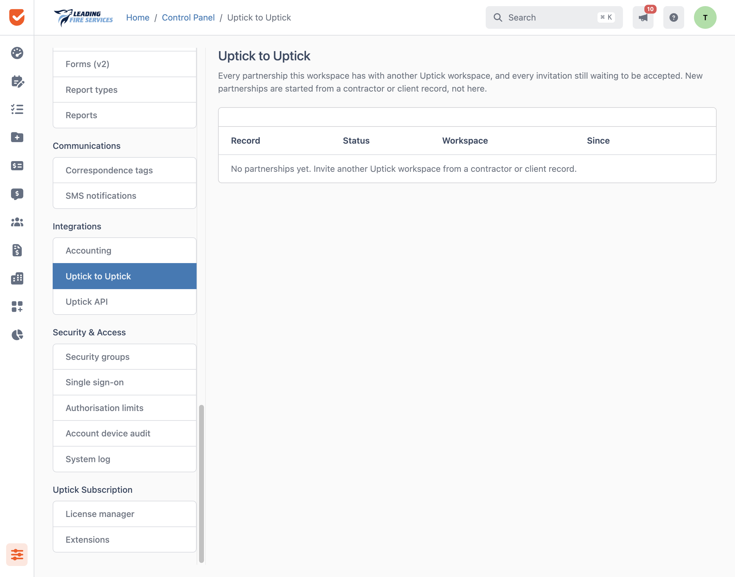Click the control panel sliders icon
This screenshot has width=735, height=577.
tap(17, 554)
